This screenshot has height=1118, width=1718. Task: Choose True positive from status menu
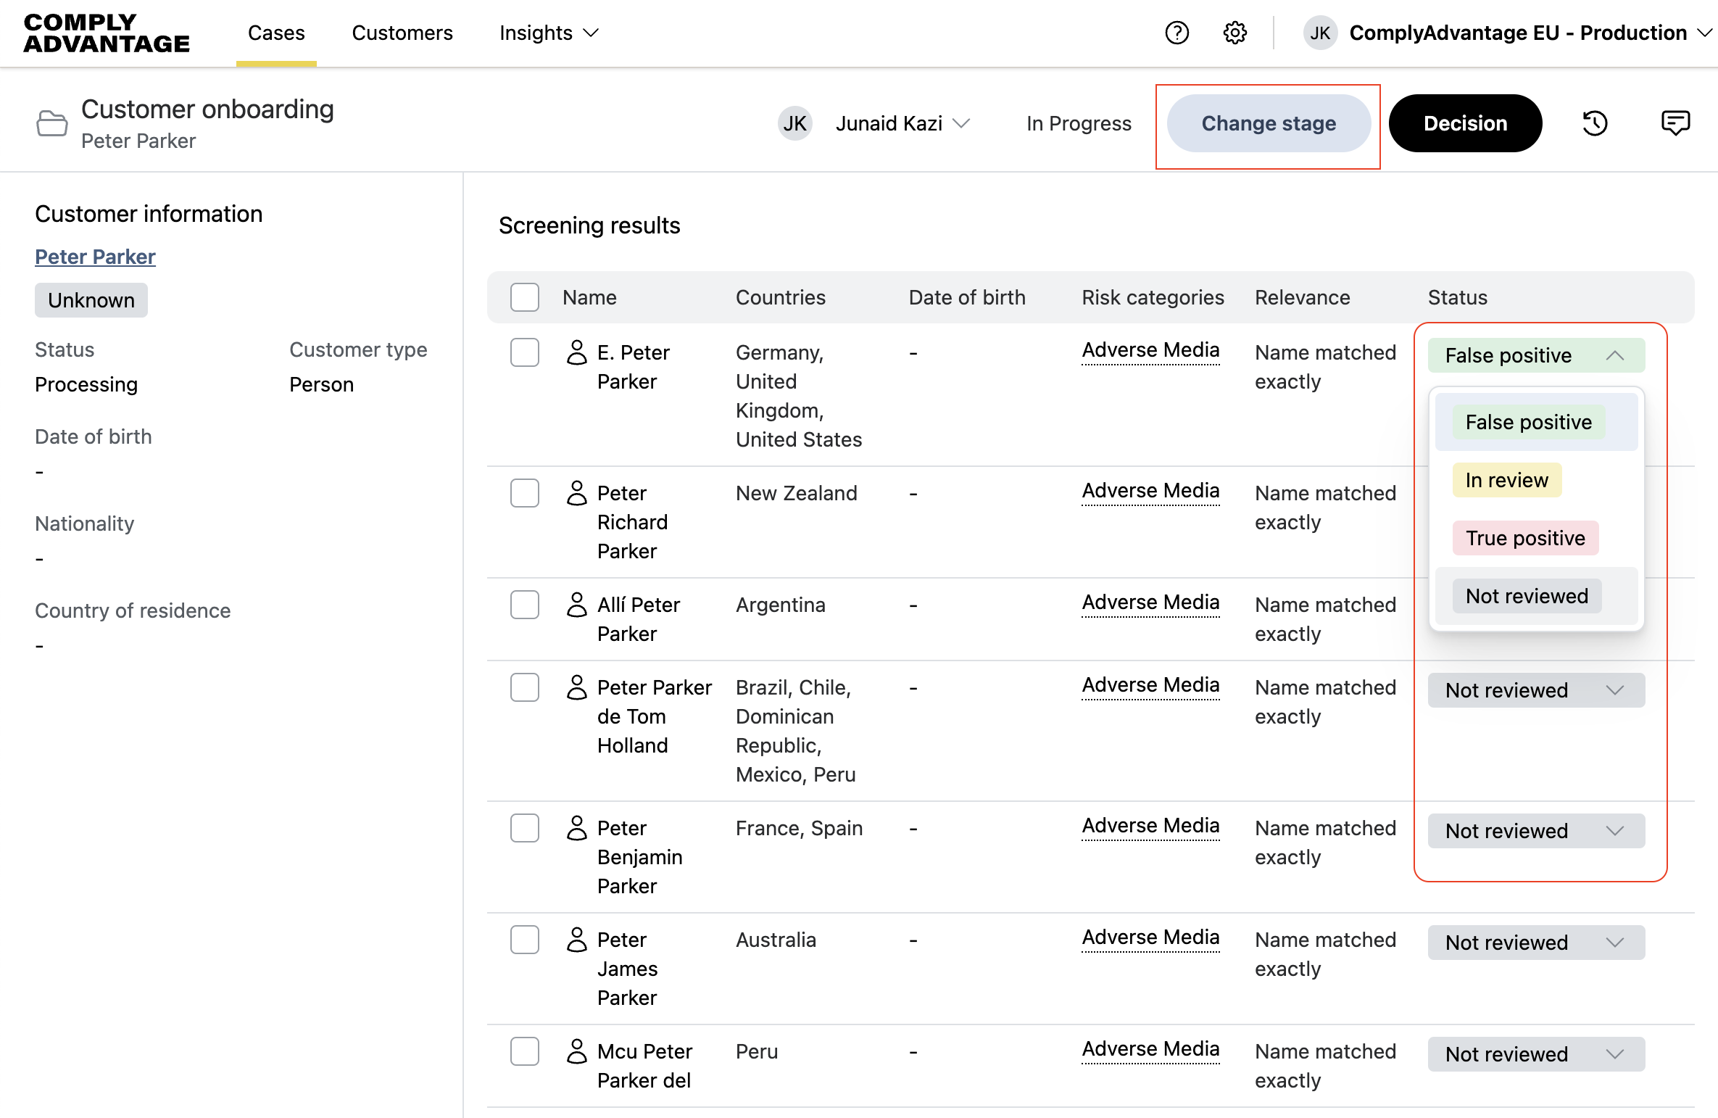[1525, 538]
